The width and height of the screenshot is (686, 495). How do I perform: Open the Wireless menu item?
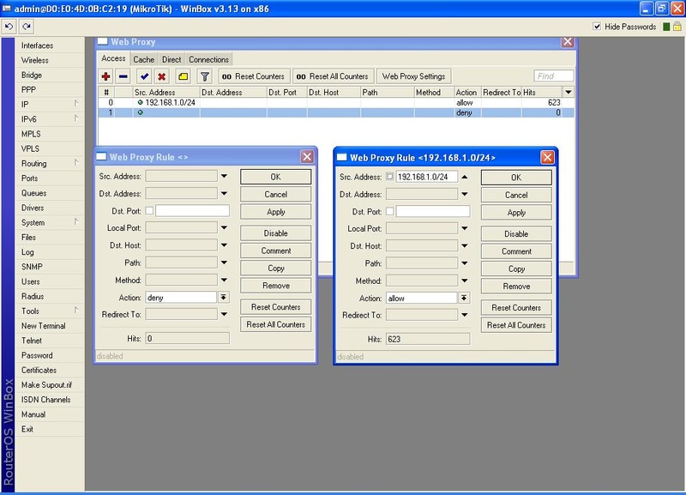click(50, 60)
